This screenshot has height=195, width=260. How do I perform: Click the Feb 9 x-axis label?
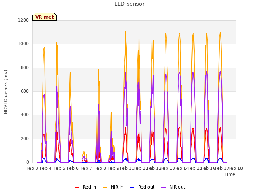(113, 168)
